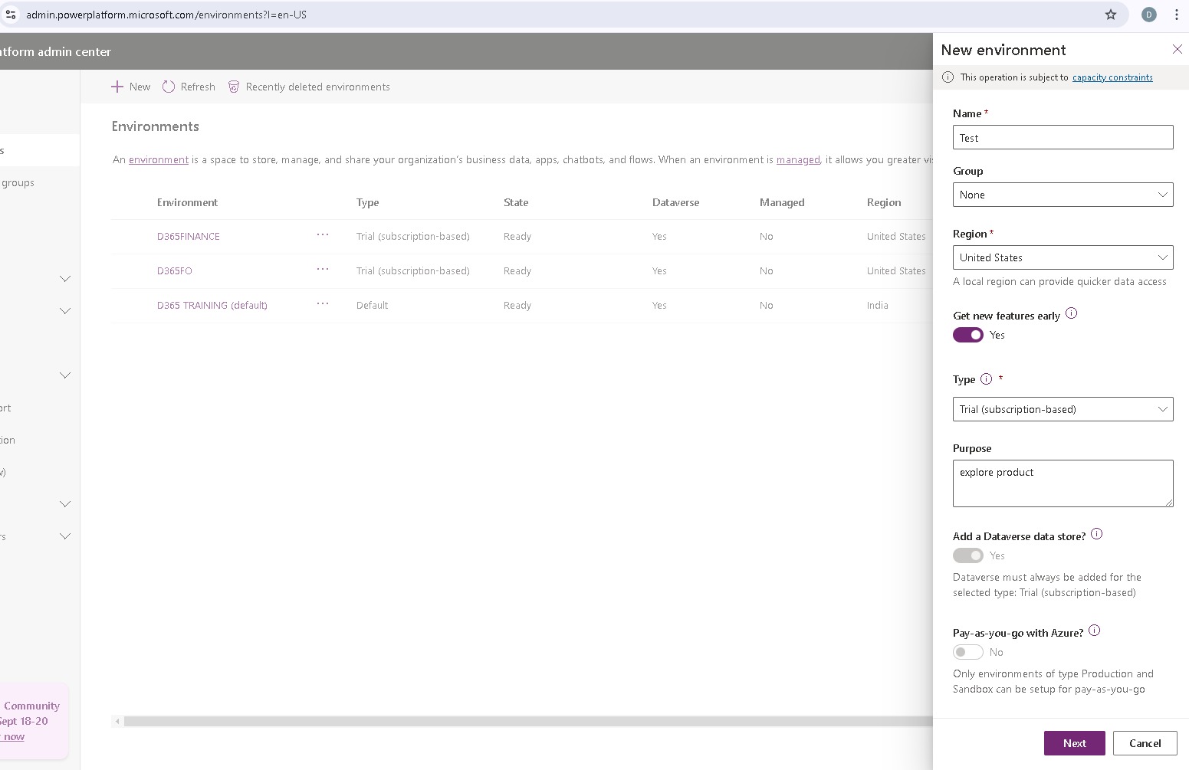Image resolution: width=1189 pixels, height=770 pixels.
Task: Bookmark this page with the star icon
Action: (x=1110, y=15)
